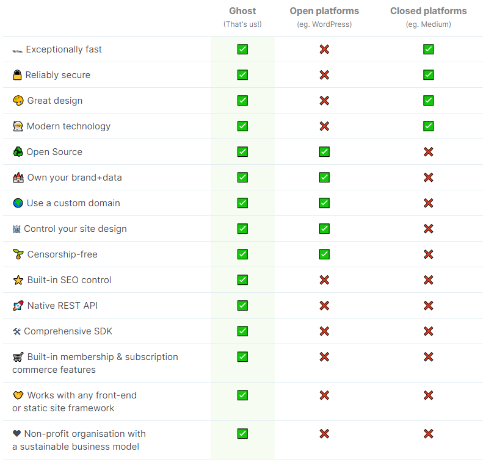
Task: Click the handshake icon beside Works with any front-end
Action: coord(18,395)
